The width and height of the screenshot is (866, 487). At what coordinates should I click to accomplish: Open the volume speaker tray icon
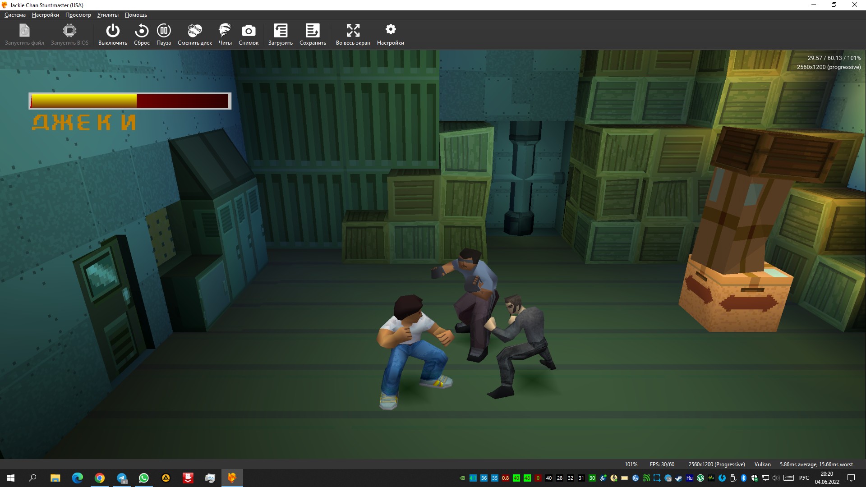point(776,478)
